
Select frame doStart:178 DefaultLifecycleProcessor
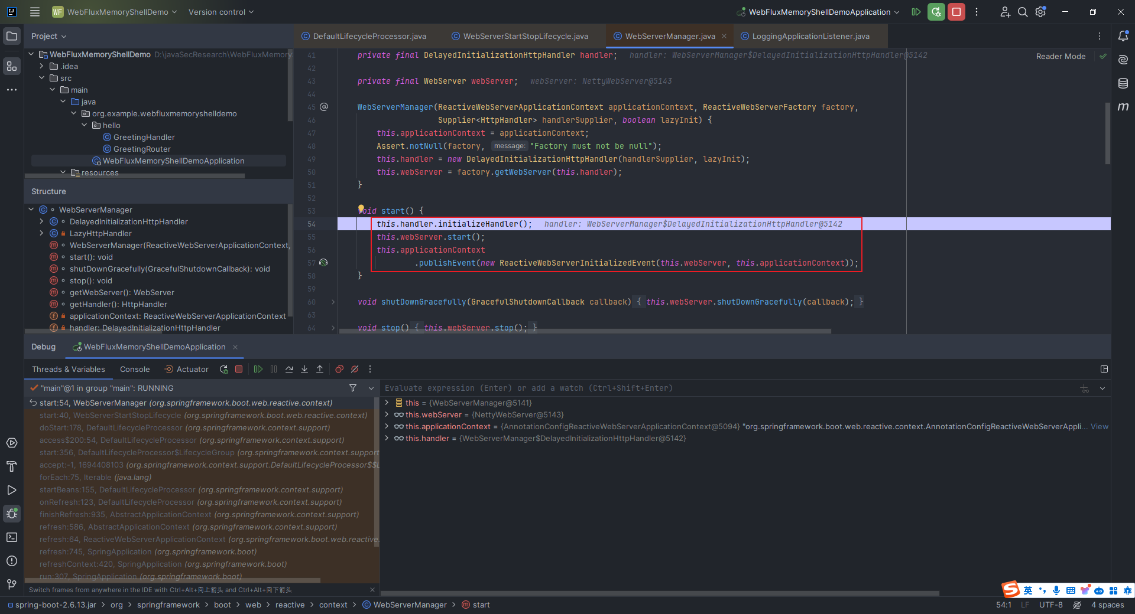pyautogui.click(x=185, y=427)
